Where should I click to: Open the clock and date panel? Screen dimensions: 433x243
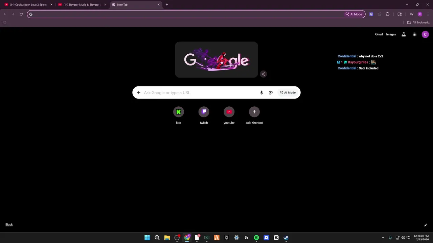point(422,238)
